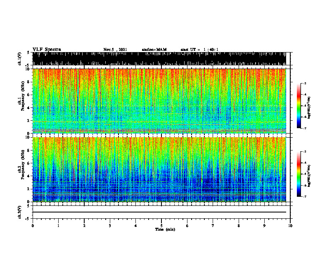Click the ch.2 spectrogram color bar
This screenshot has height=253, width=327.
[x=299, y=174]
